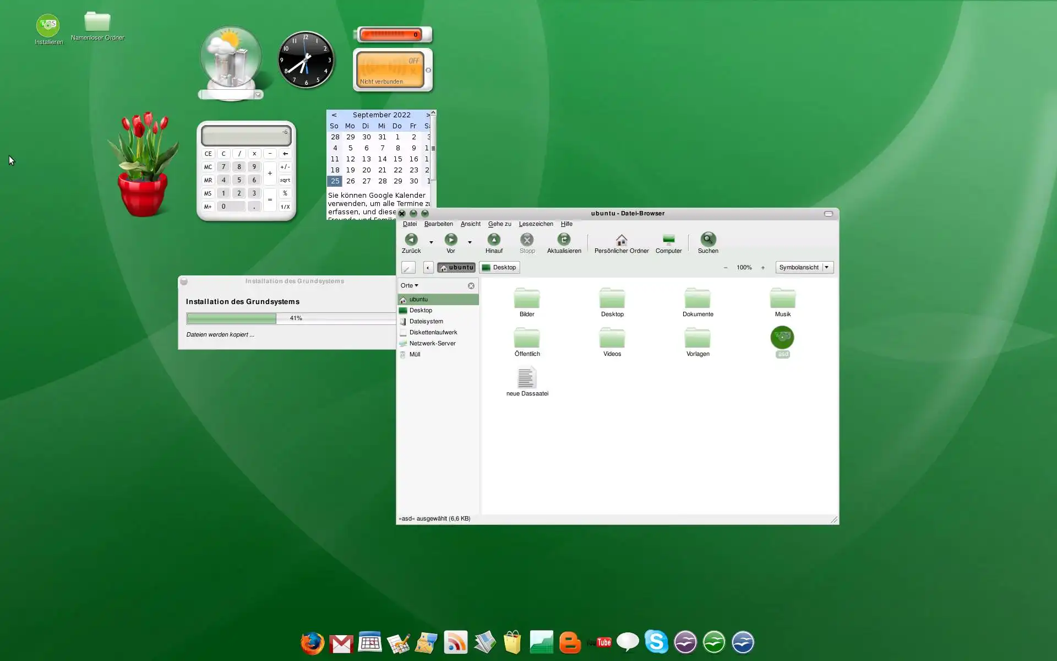Click the Hinauf (up) toolbar icon

click(x=494, y=240)
